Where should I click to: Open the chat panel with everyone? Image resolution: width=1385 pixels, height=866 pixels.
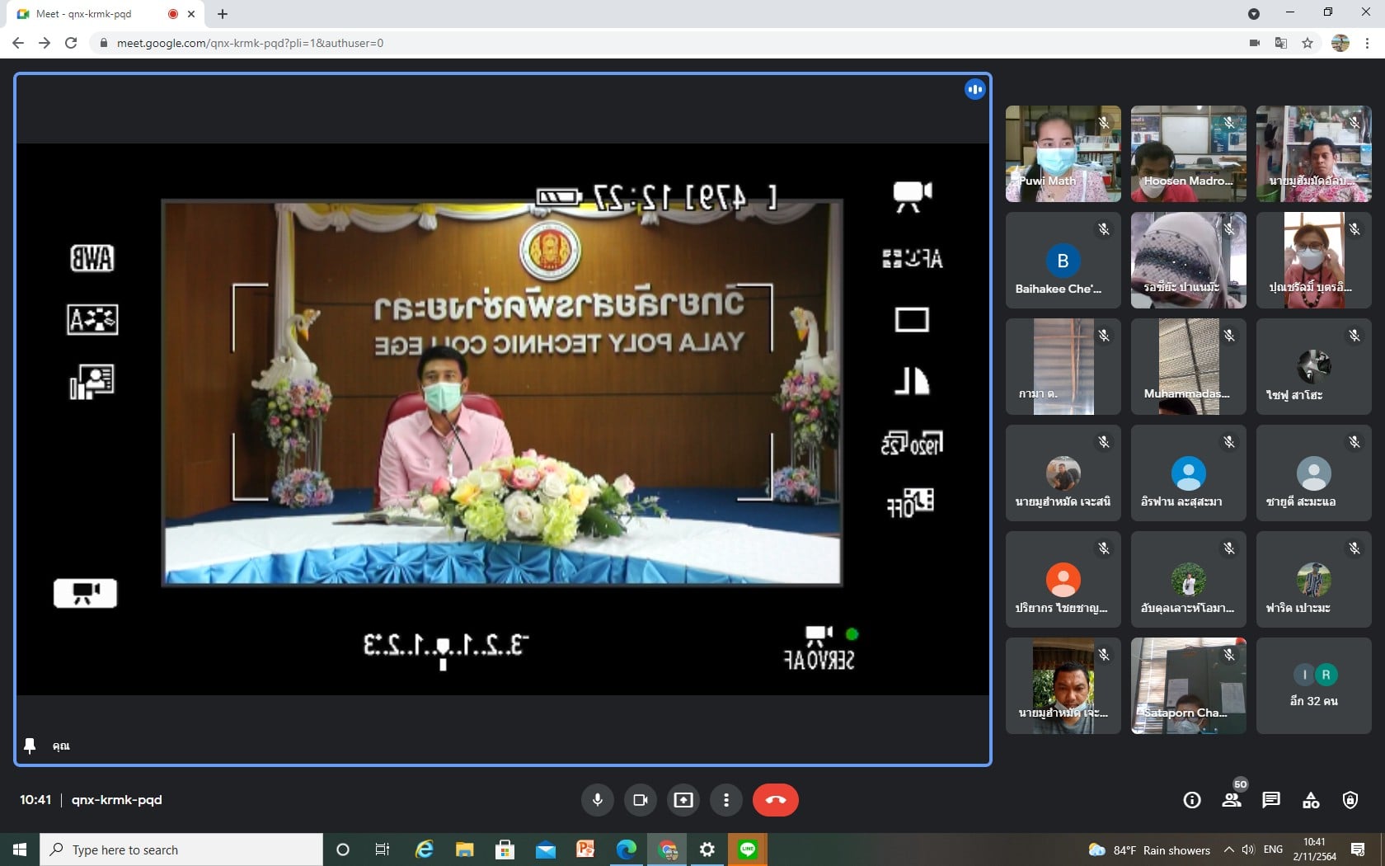(x=1271, y=800)
